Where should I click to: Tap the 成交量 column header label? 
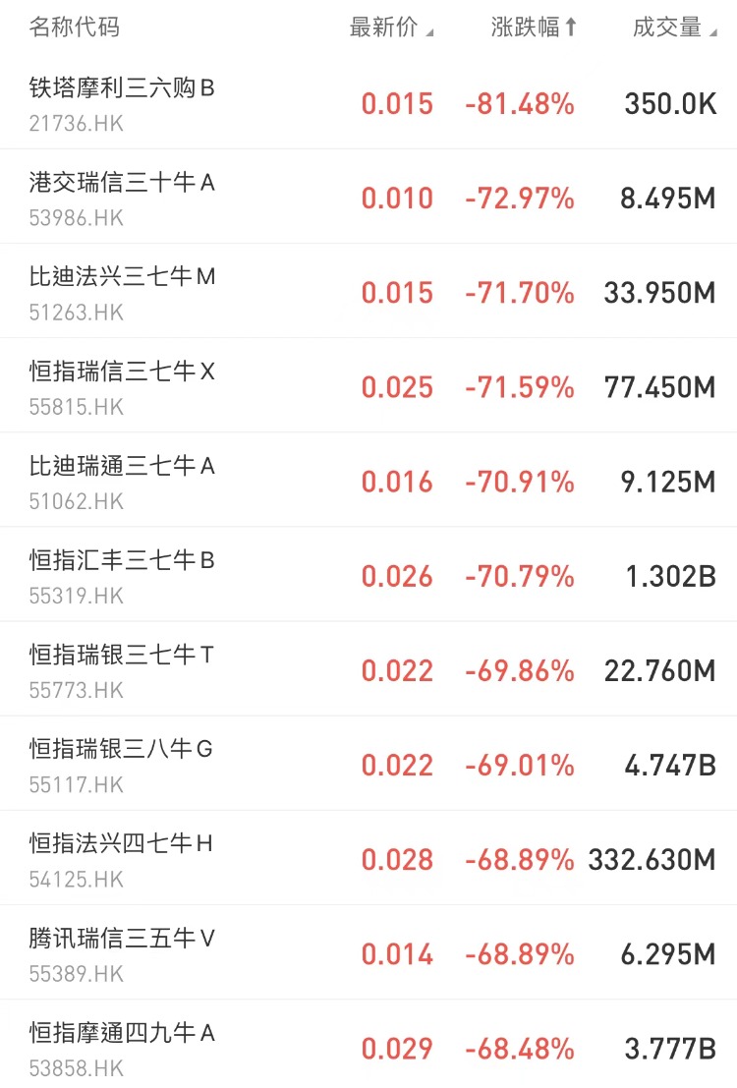667,28
